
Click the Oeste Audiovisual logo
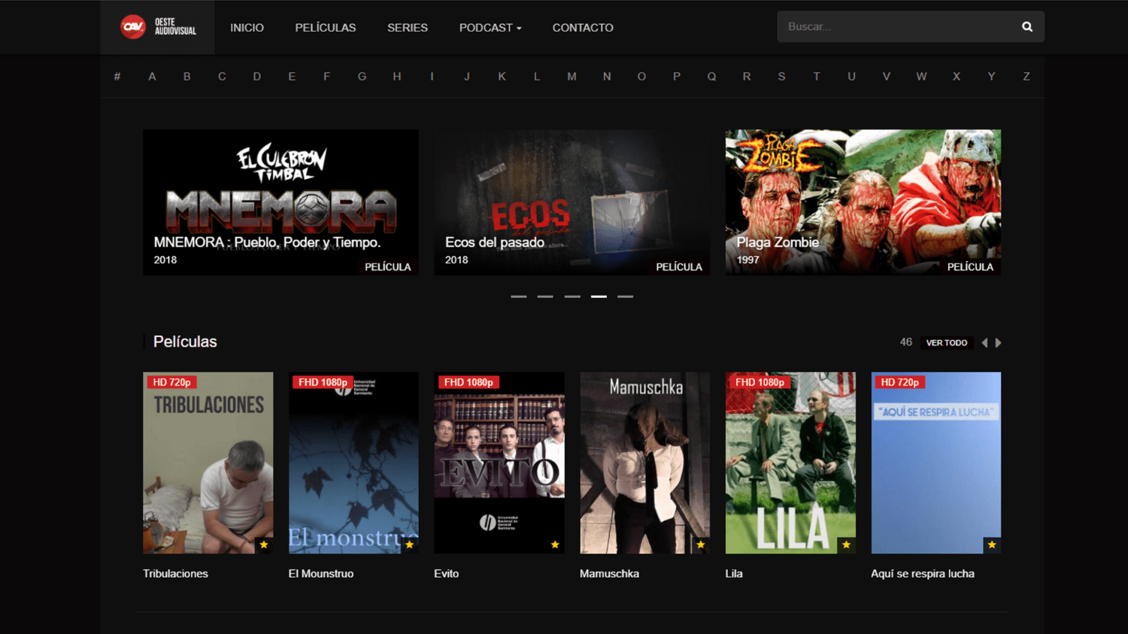[x=158, y=27]
